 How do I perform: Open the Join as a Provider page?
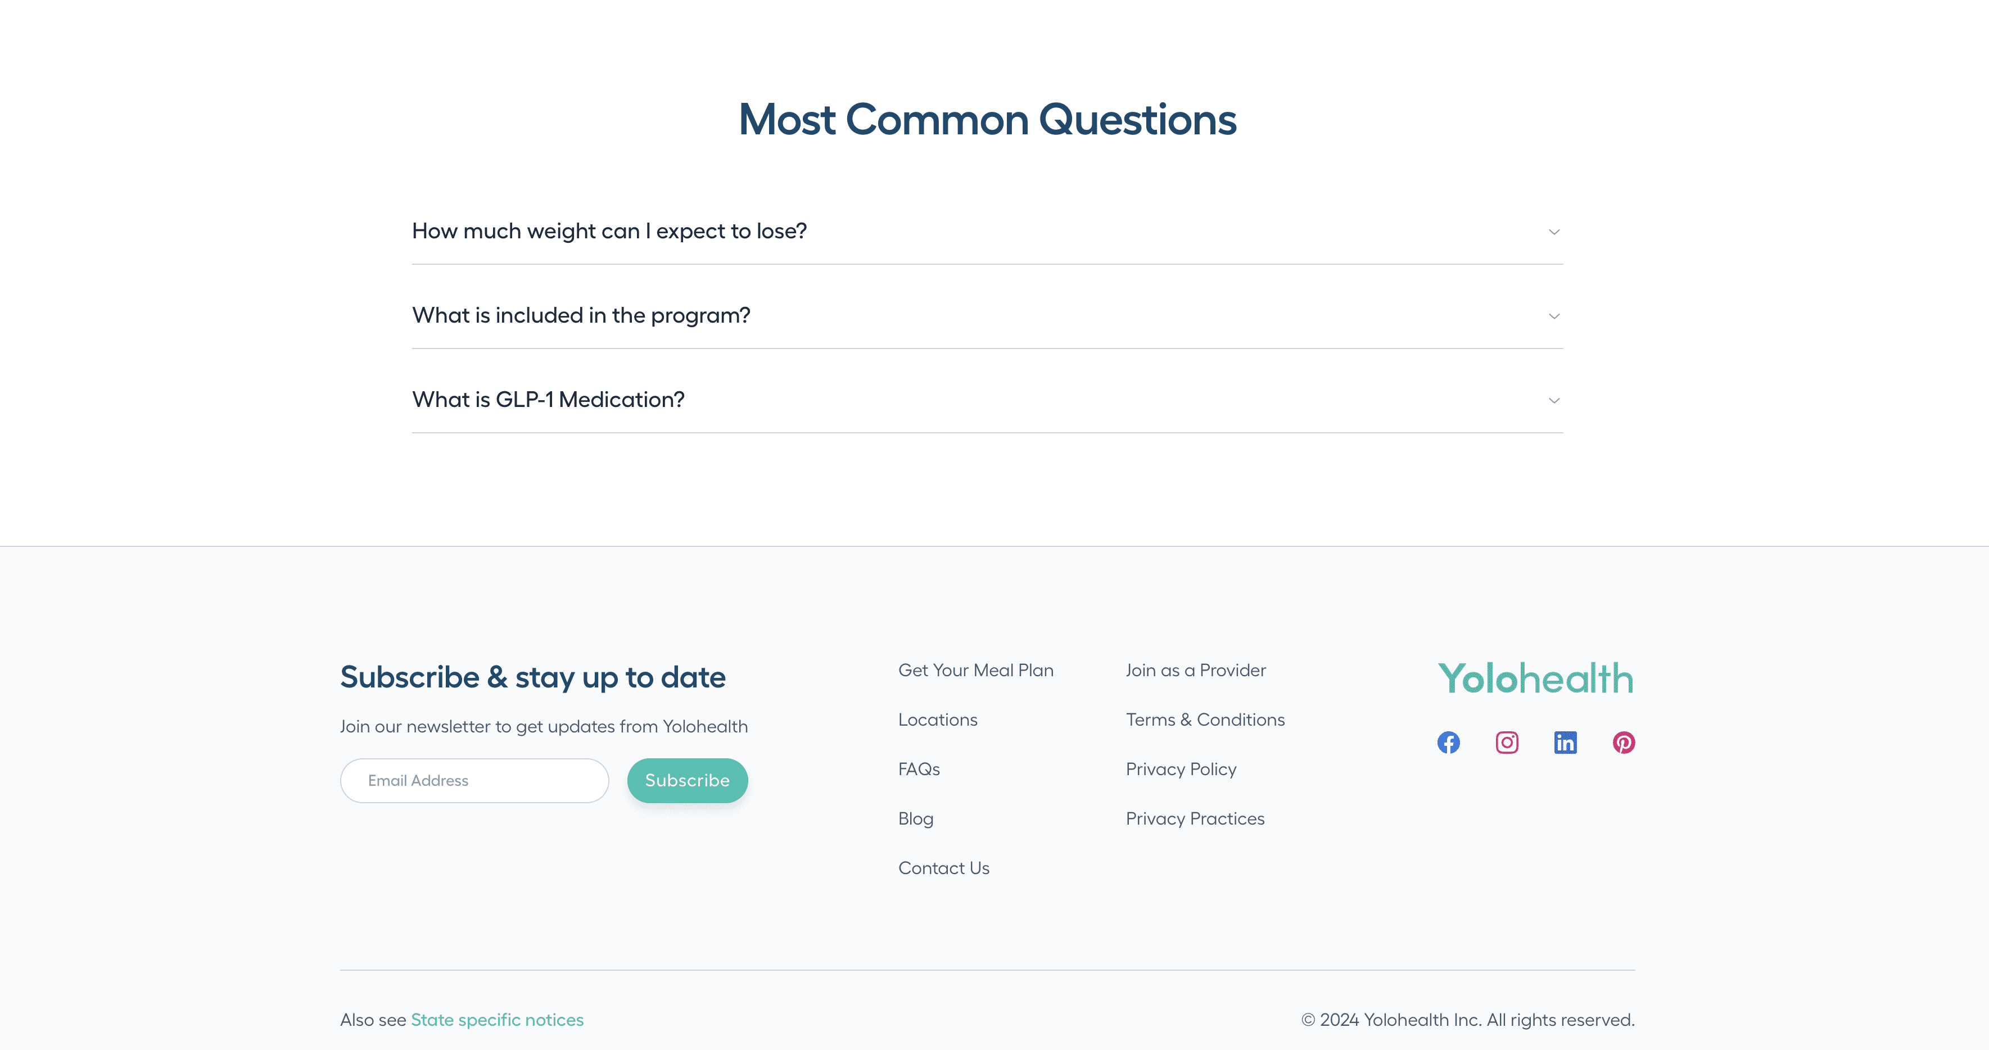click(x=1195, y=670)
